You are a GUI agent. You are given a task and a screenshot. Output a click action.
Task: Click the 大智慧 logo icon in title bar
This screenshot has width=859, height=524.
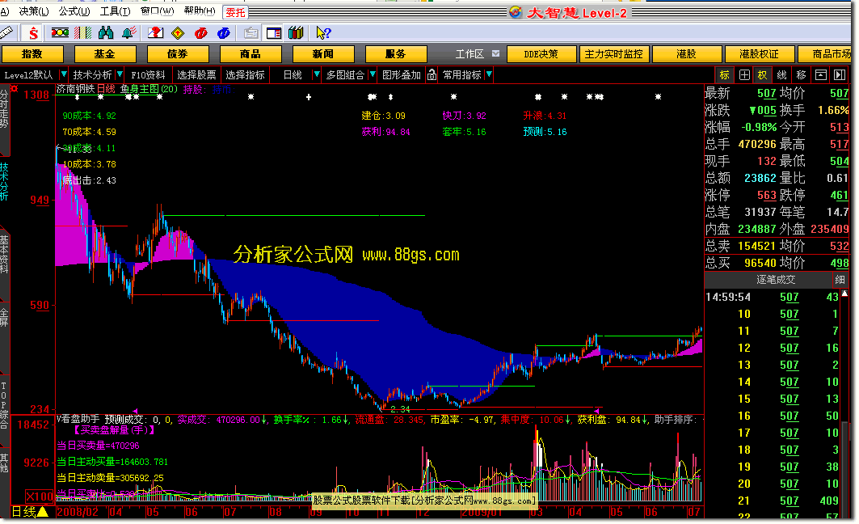pyautogui.click(x=515, y=11)
